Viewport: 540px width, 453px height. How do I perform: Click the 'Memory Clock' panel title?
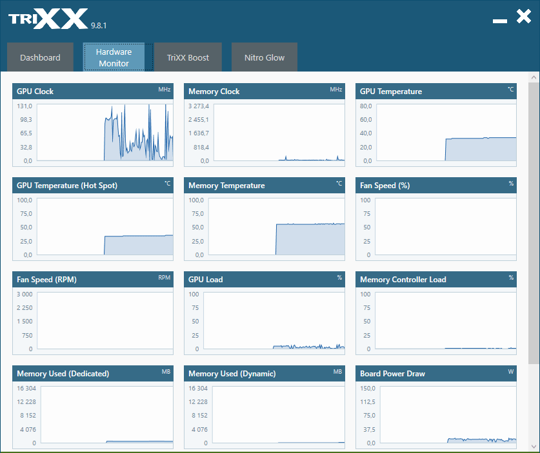pos(214,92)
